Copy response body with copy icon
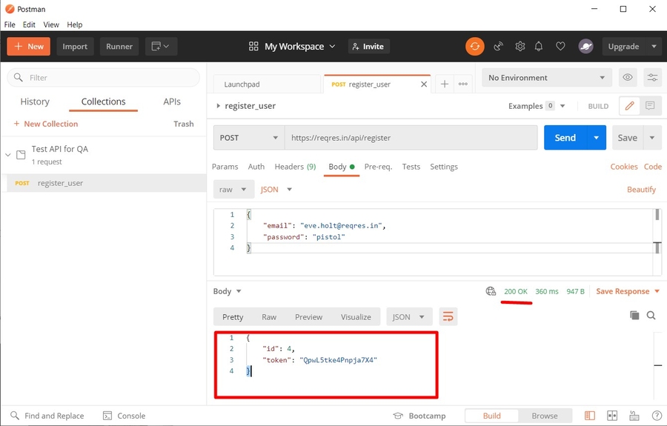The height and width of the screenshot is (426, 667). point(634,316)
